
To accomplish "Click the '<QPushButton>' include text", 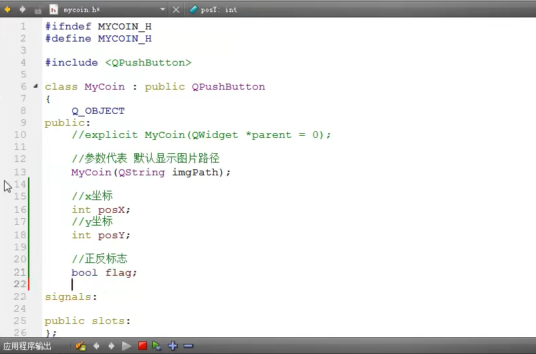I will (148, 63).
